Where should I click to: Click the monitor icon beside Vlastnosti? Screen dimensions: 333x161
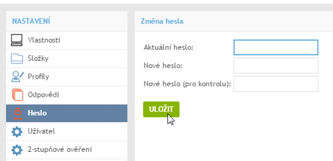coord(17,40)
